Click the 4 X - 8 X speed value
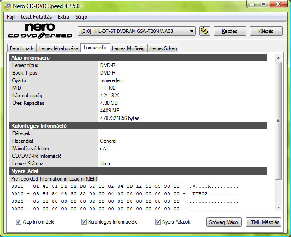The height and width of the screenshot is (237, 291). coord(109,96)
